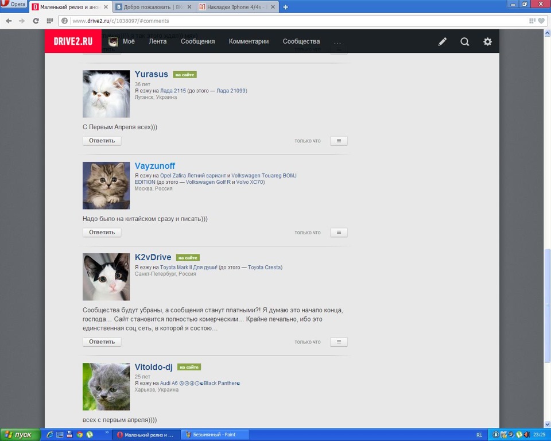Go forward to the next page
551x441 pixels.
coord(22,21)
